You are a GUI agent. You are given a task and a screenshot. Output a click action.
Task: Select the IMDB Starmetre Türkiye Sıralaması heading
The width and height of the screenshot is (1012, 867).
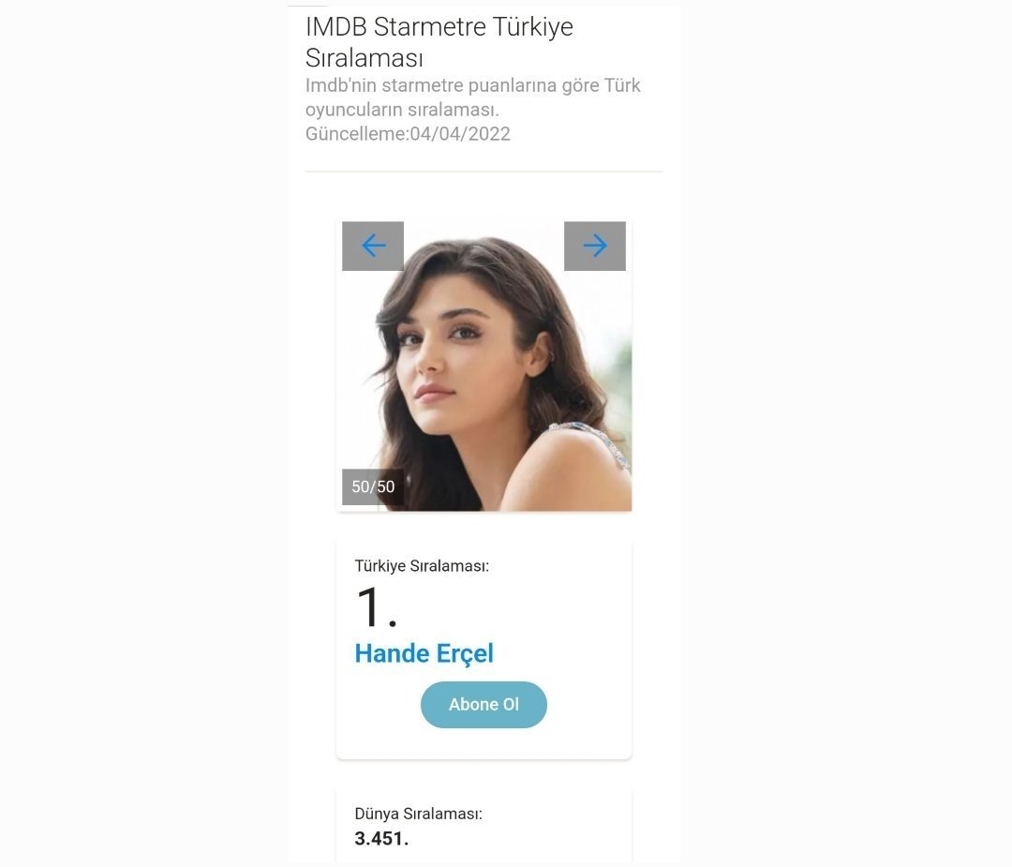pos(439,42)
